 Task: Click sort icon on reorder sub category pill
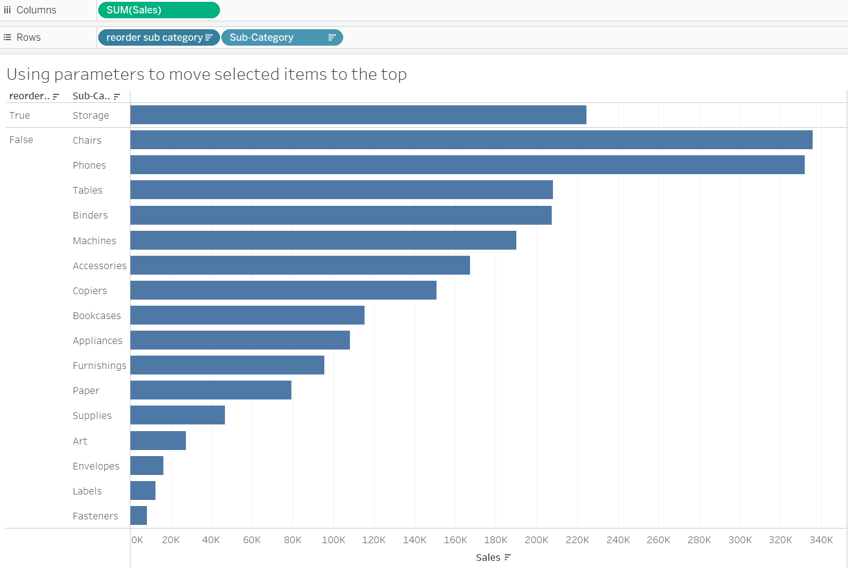click(x=208, y=38)
